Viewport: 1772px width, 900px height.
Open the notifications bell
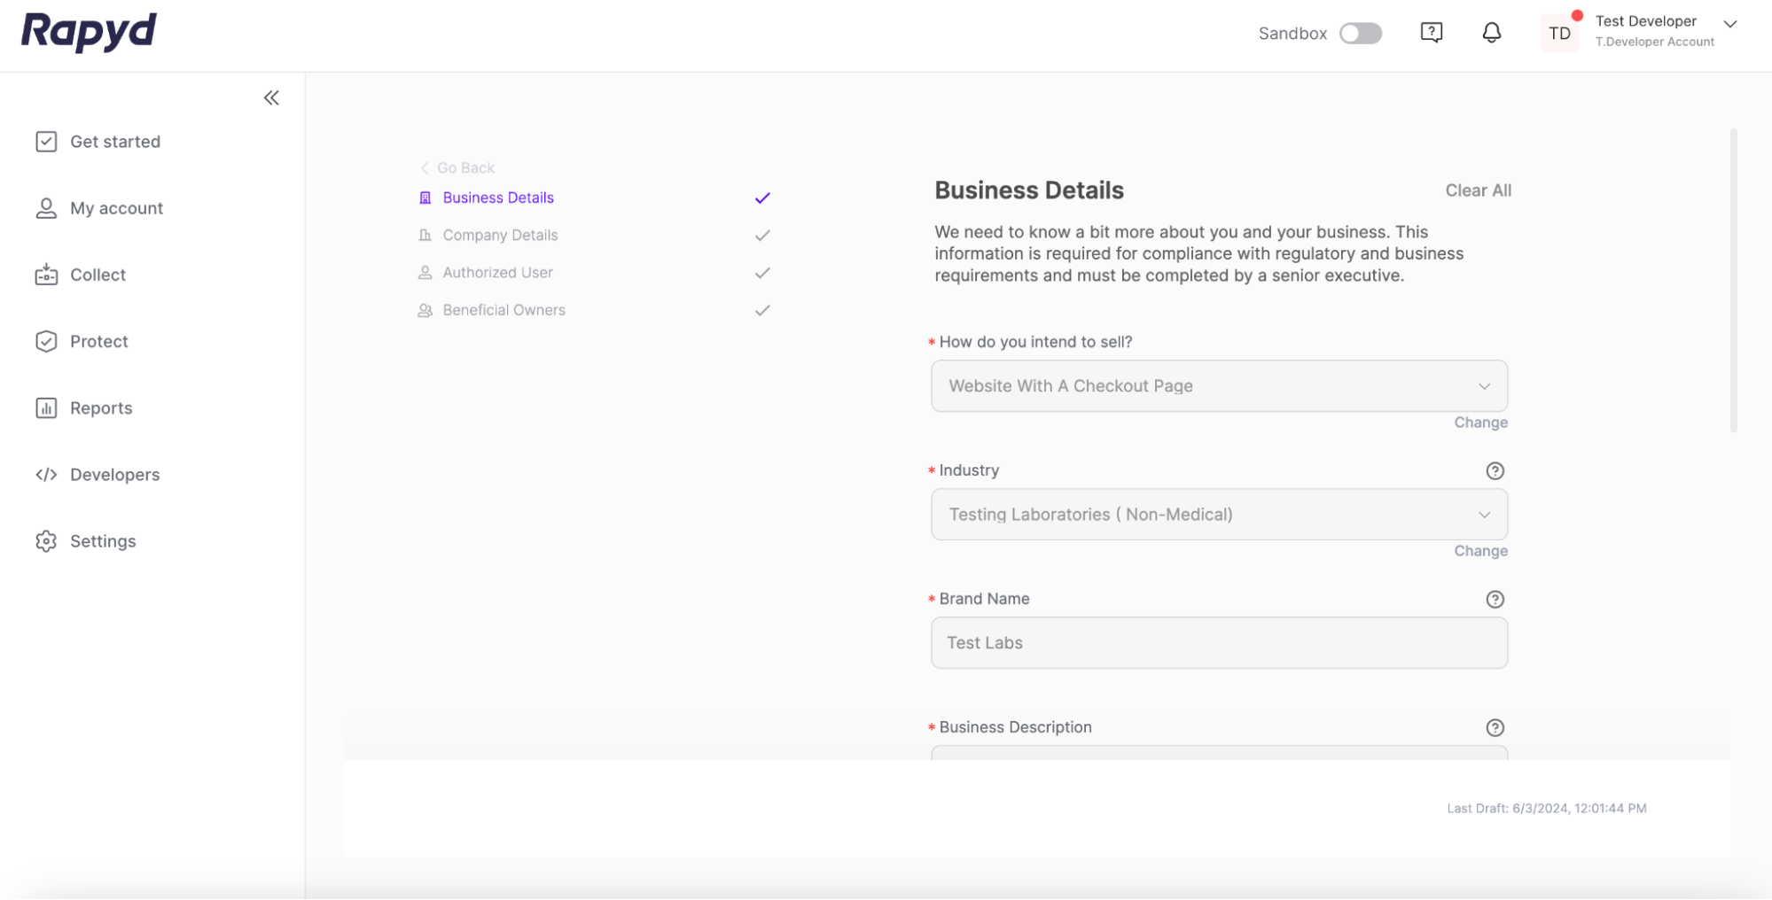[x=1492, y=33]
